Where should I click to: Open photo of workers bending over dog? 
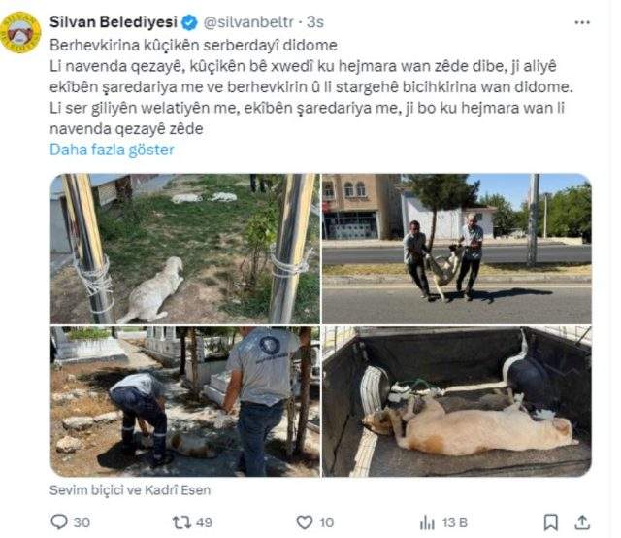(x=184, y=401)
